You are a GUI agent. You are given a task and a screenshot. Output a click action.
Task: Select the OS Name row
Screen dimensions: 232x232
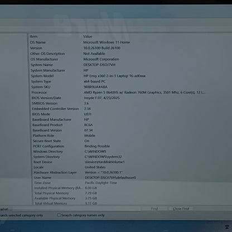click(130, 42)
